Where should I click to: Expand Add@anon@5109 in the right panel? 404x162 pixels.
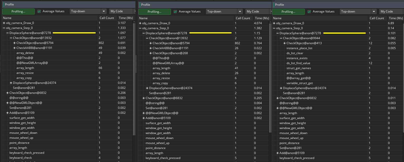278,153
